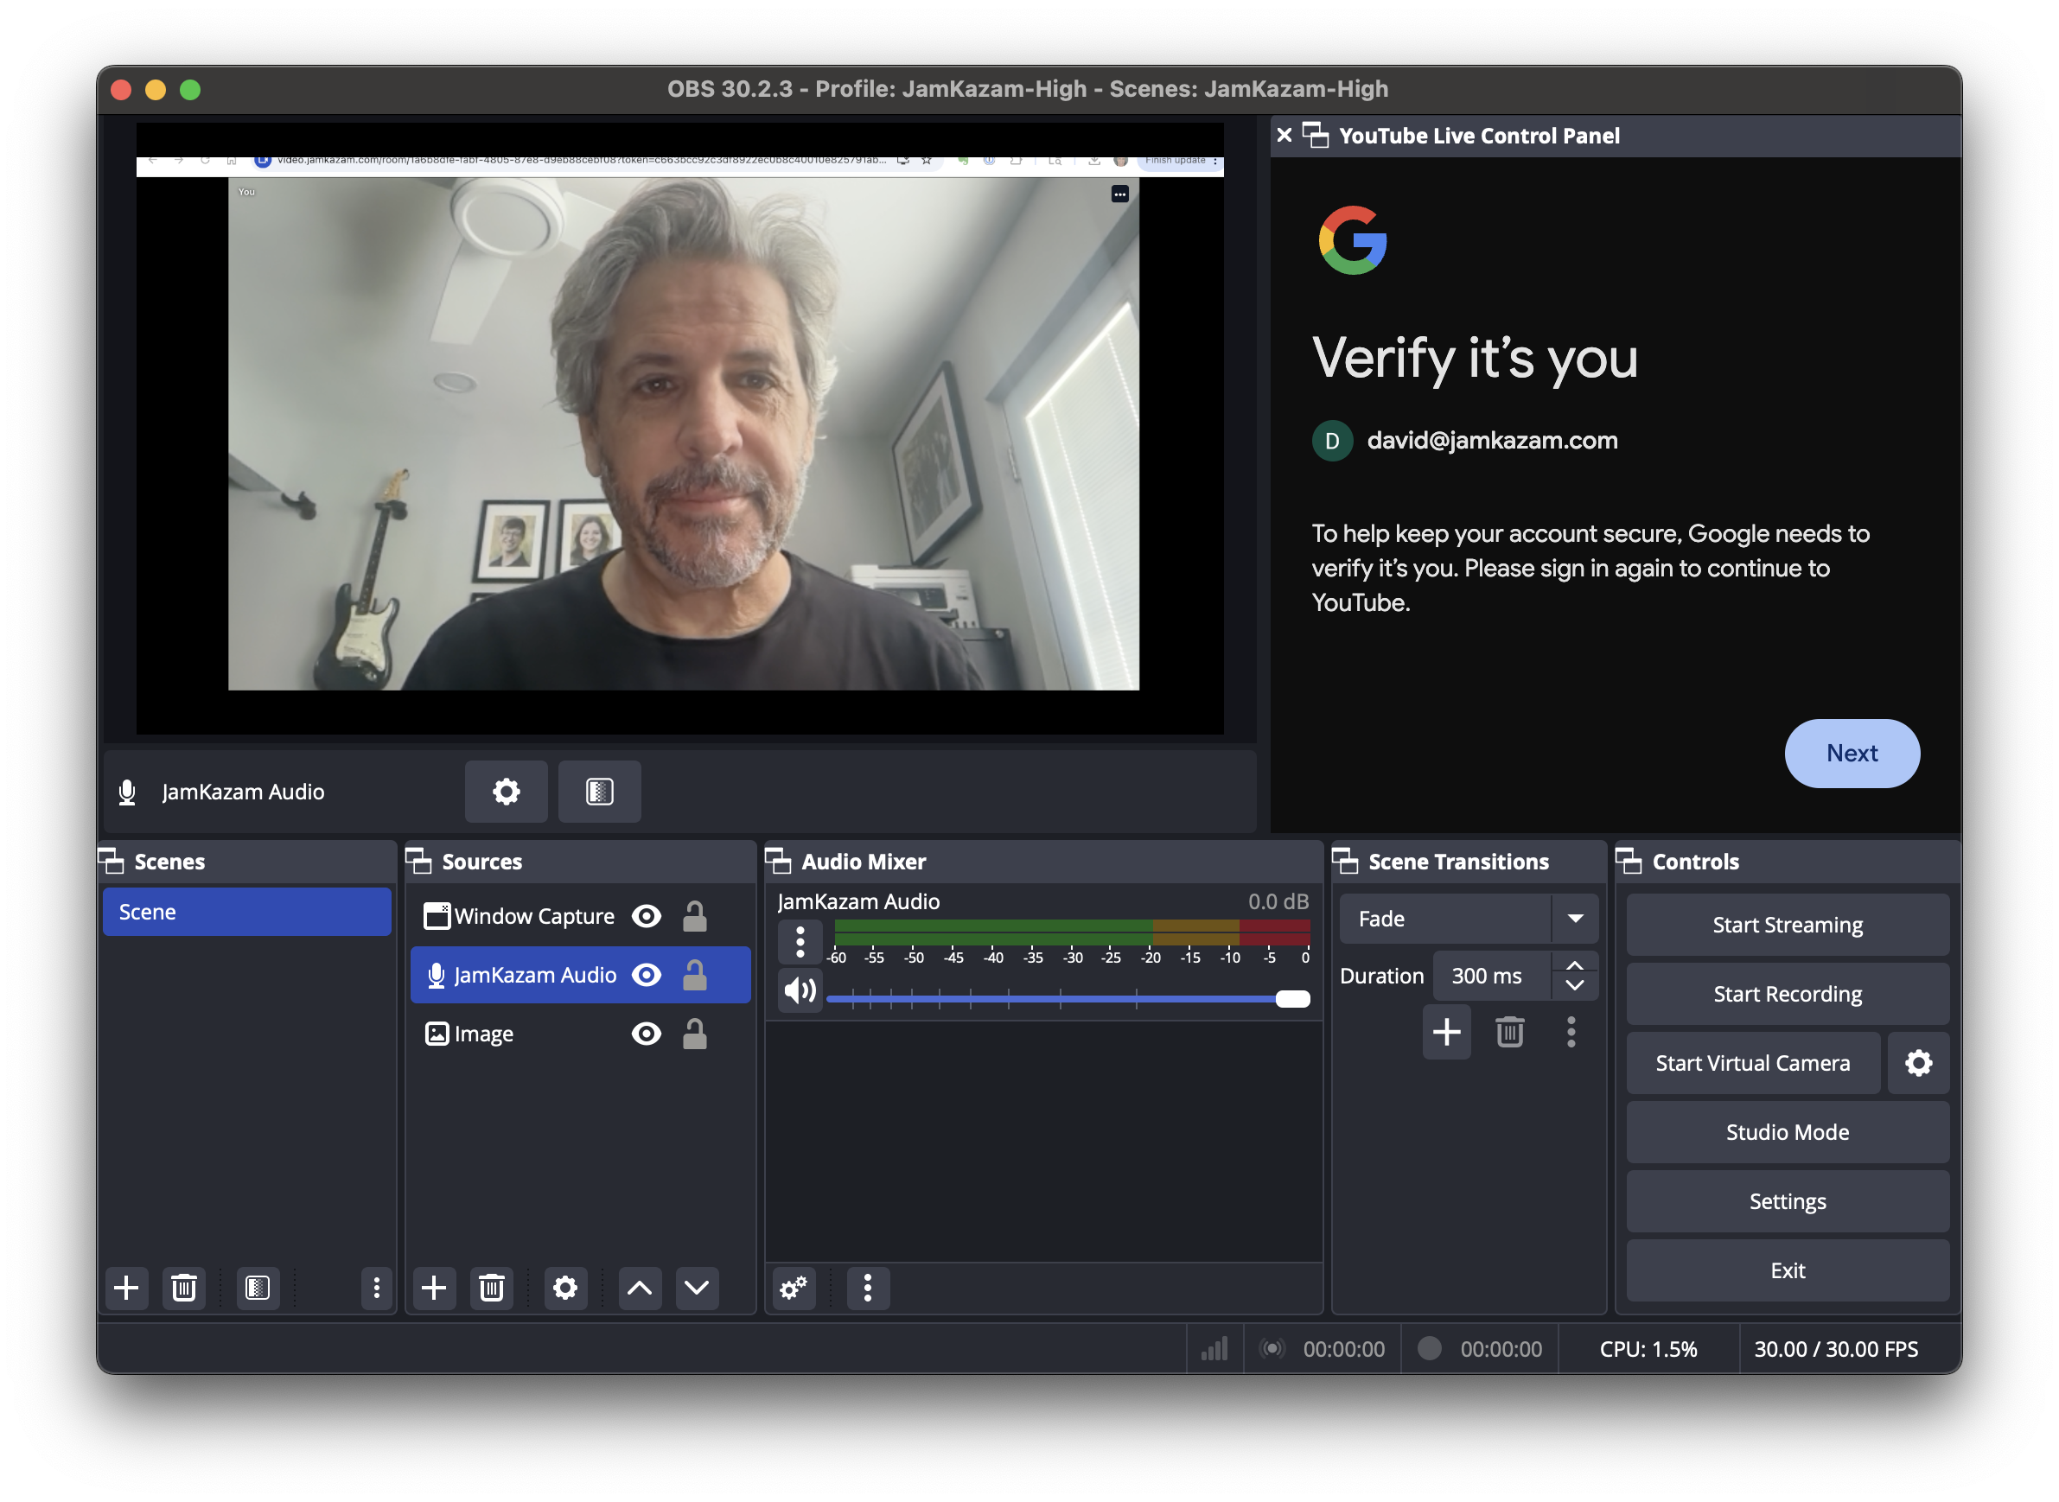The width and height of the screenshot is (2059, 1502).
Task: Click the Start Streaming button
Action: pos(1787,925)
